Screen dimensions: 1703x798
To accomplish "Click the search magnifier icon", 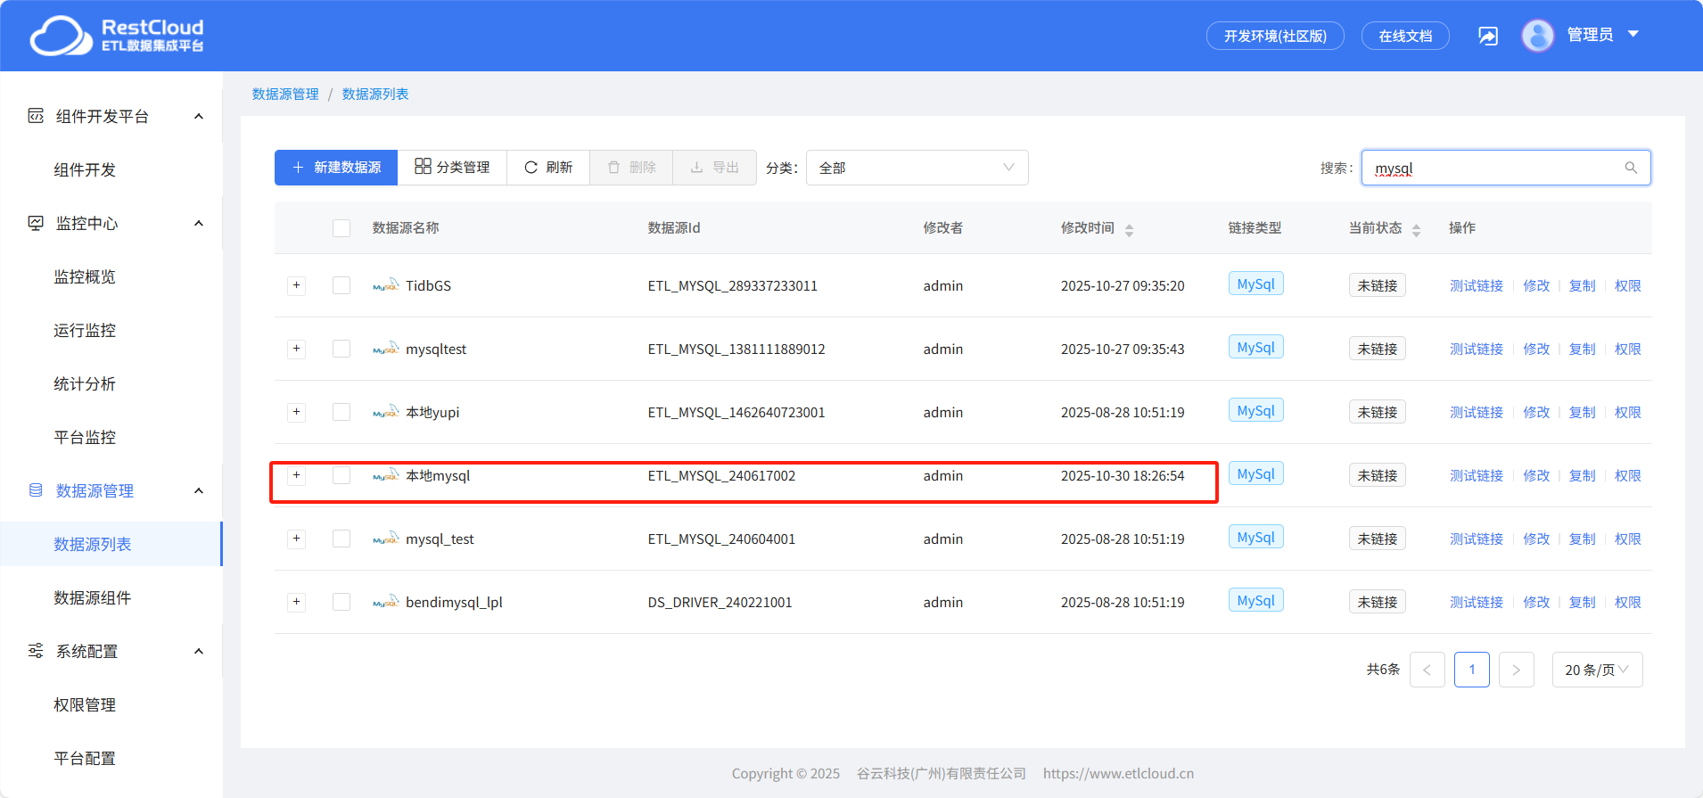I will pos(1631,168).
